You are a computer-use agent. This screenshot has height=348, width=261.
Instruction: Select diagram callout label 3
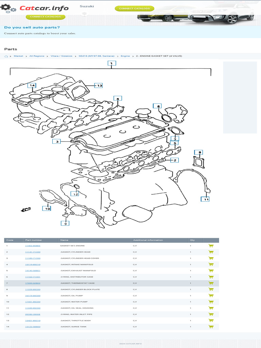(x=57, y=141)
